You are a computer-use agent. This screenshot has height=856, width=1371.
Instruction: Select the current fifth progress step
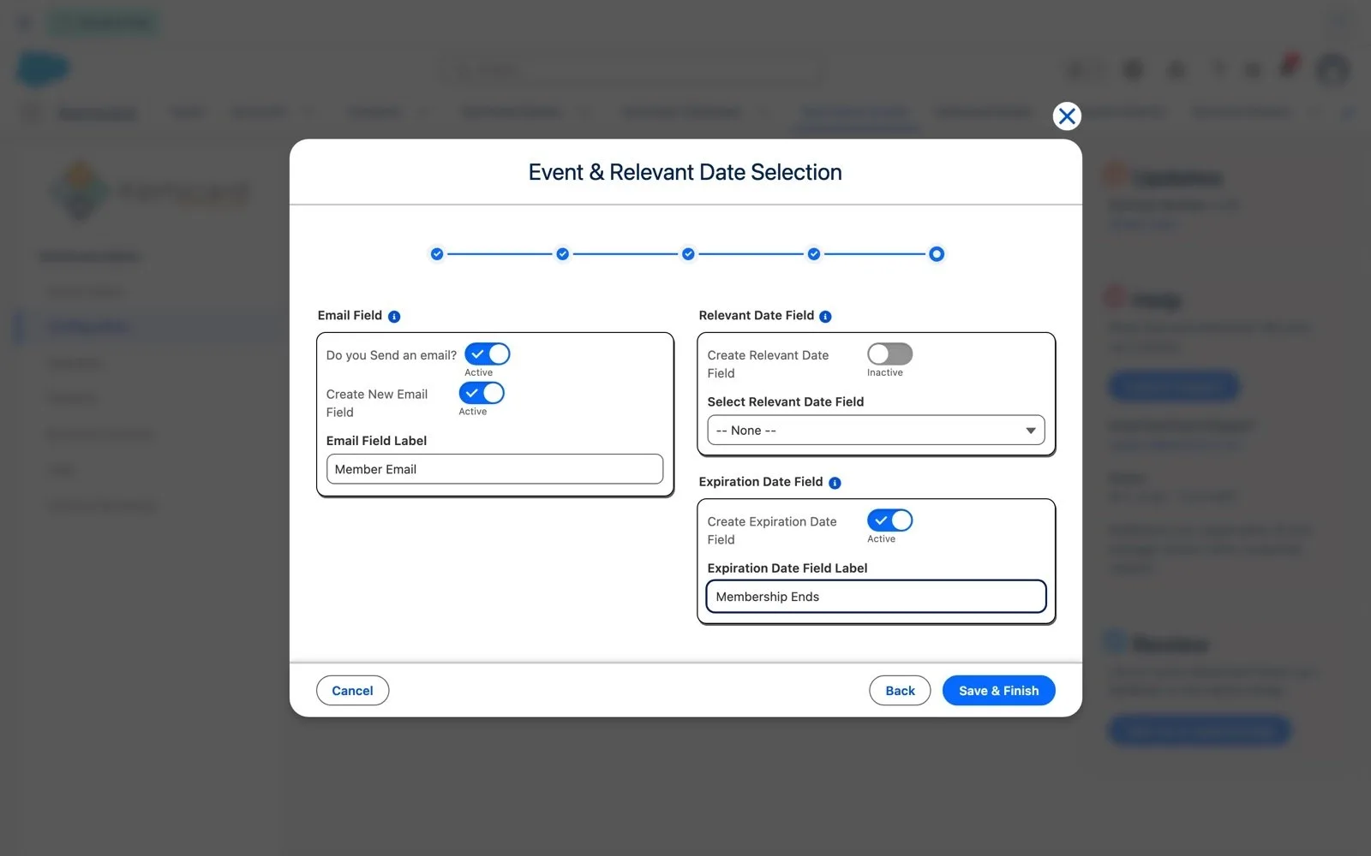tap(937, 254)
